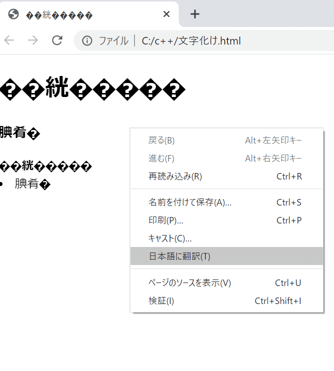Select 再読み込み(R) from the context menu
334x371 pixels.
[x=226, y=176]
